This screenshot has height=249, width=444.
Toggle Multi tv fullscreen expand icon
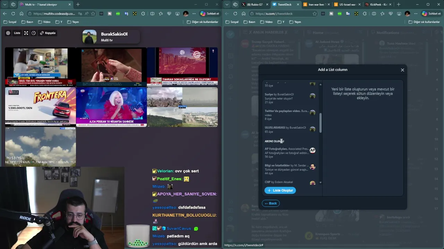pyautogui.click(x=26, y=33)
